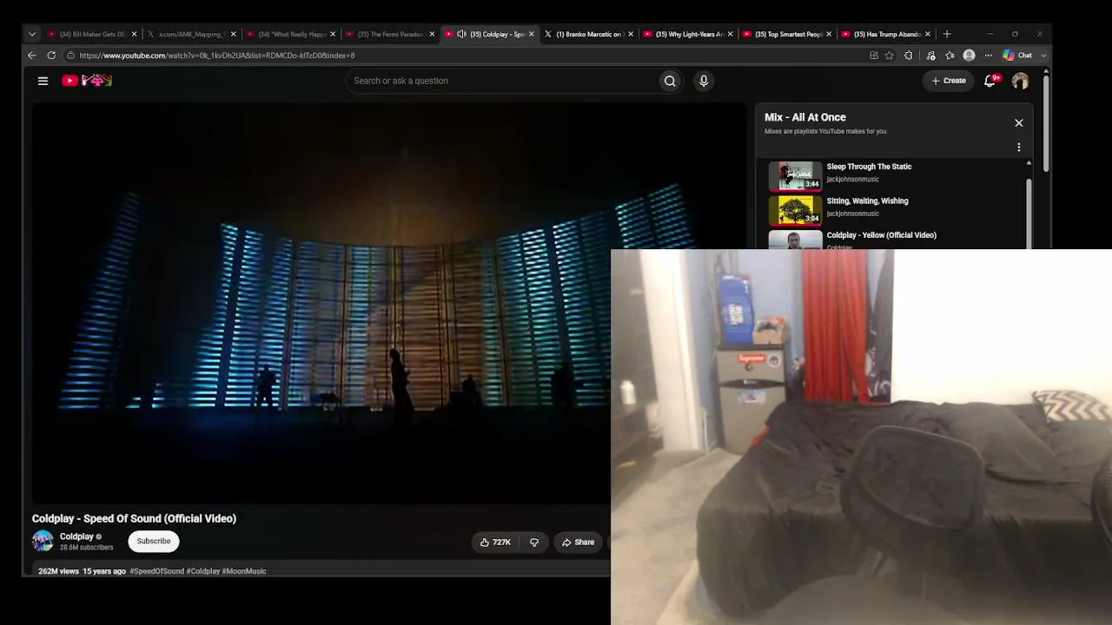Switch to the 'Has Trump Abando' tab
Viewport: 1112px width, 625px height.
pos(887,35)
